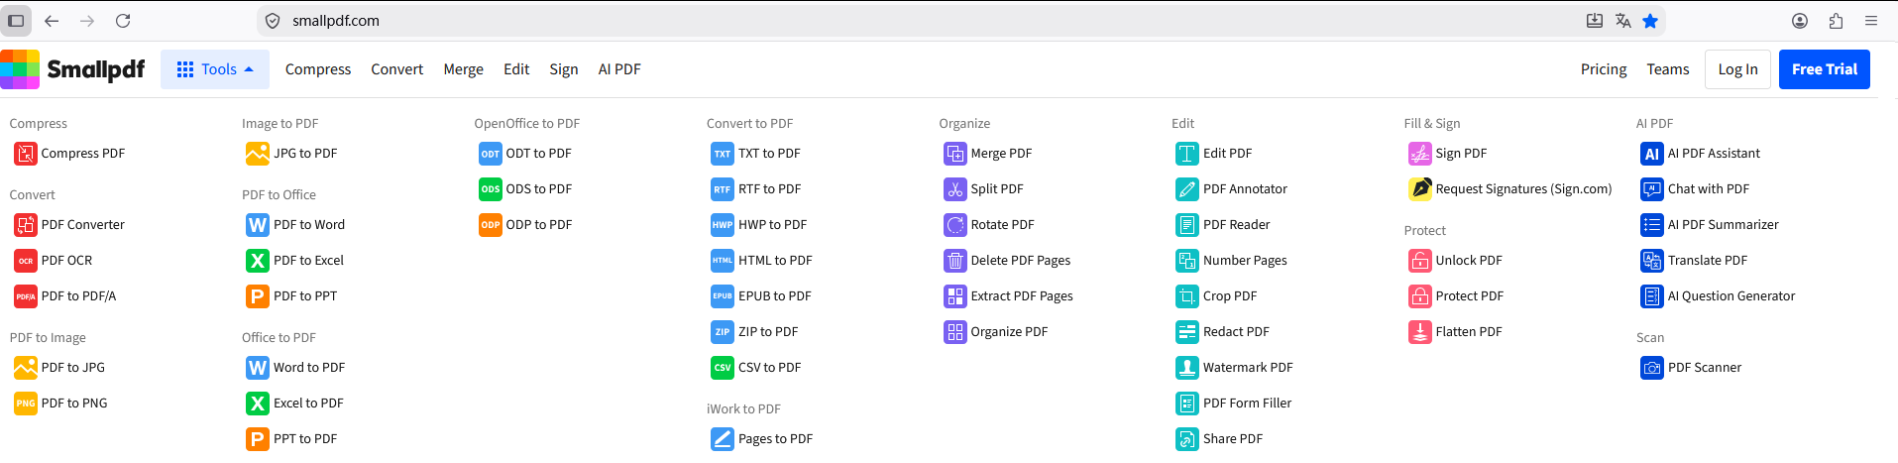This screenshot has width=1898, height=463.
Task: Select the Watermark PDF stamp icon
Action: 1186,368
